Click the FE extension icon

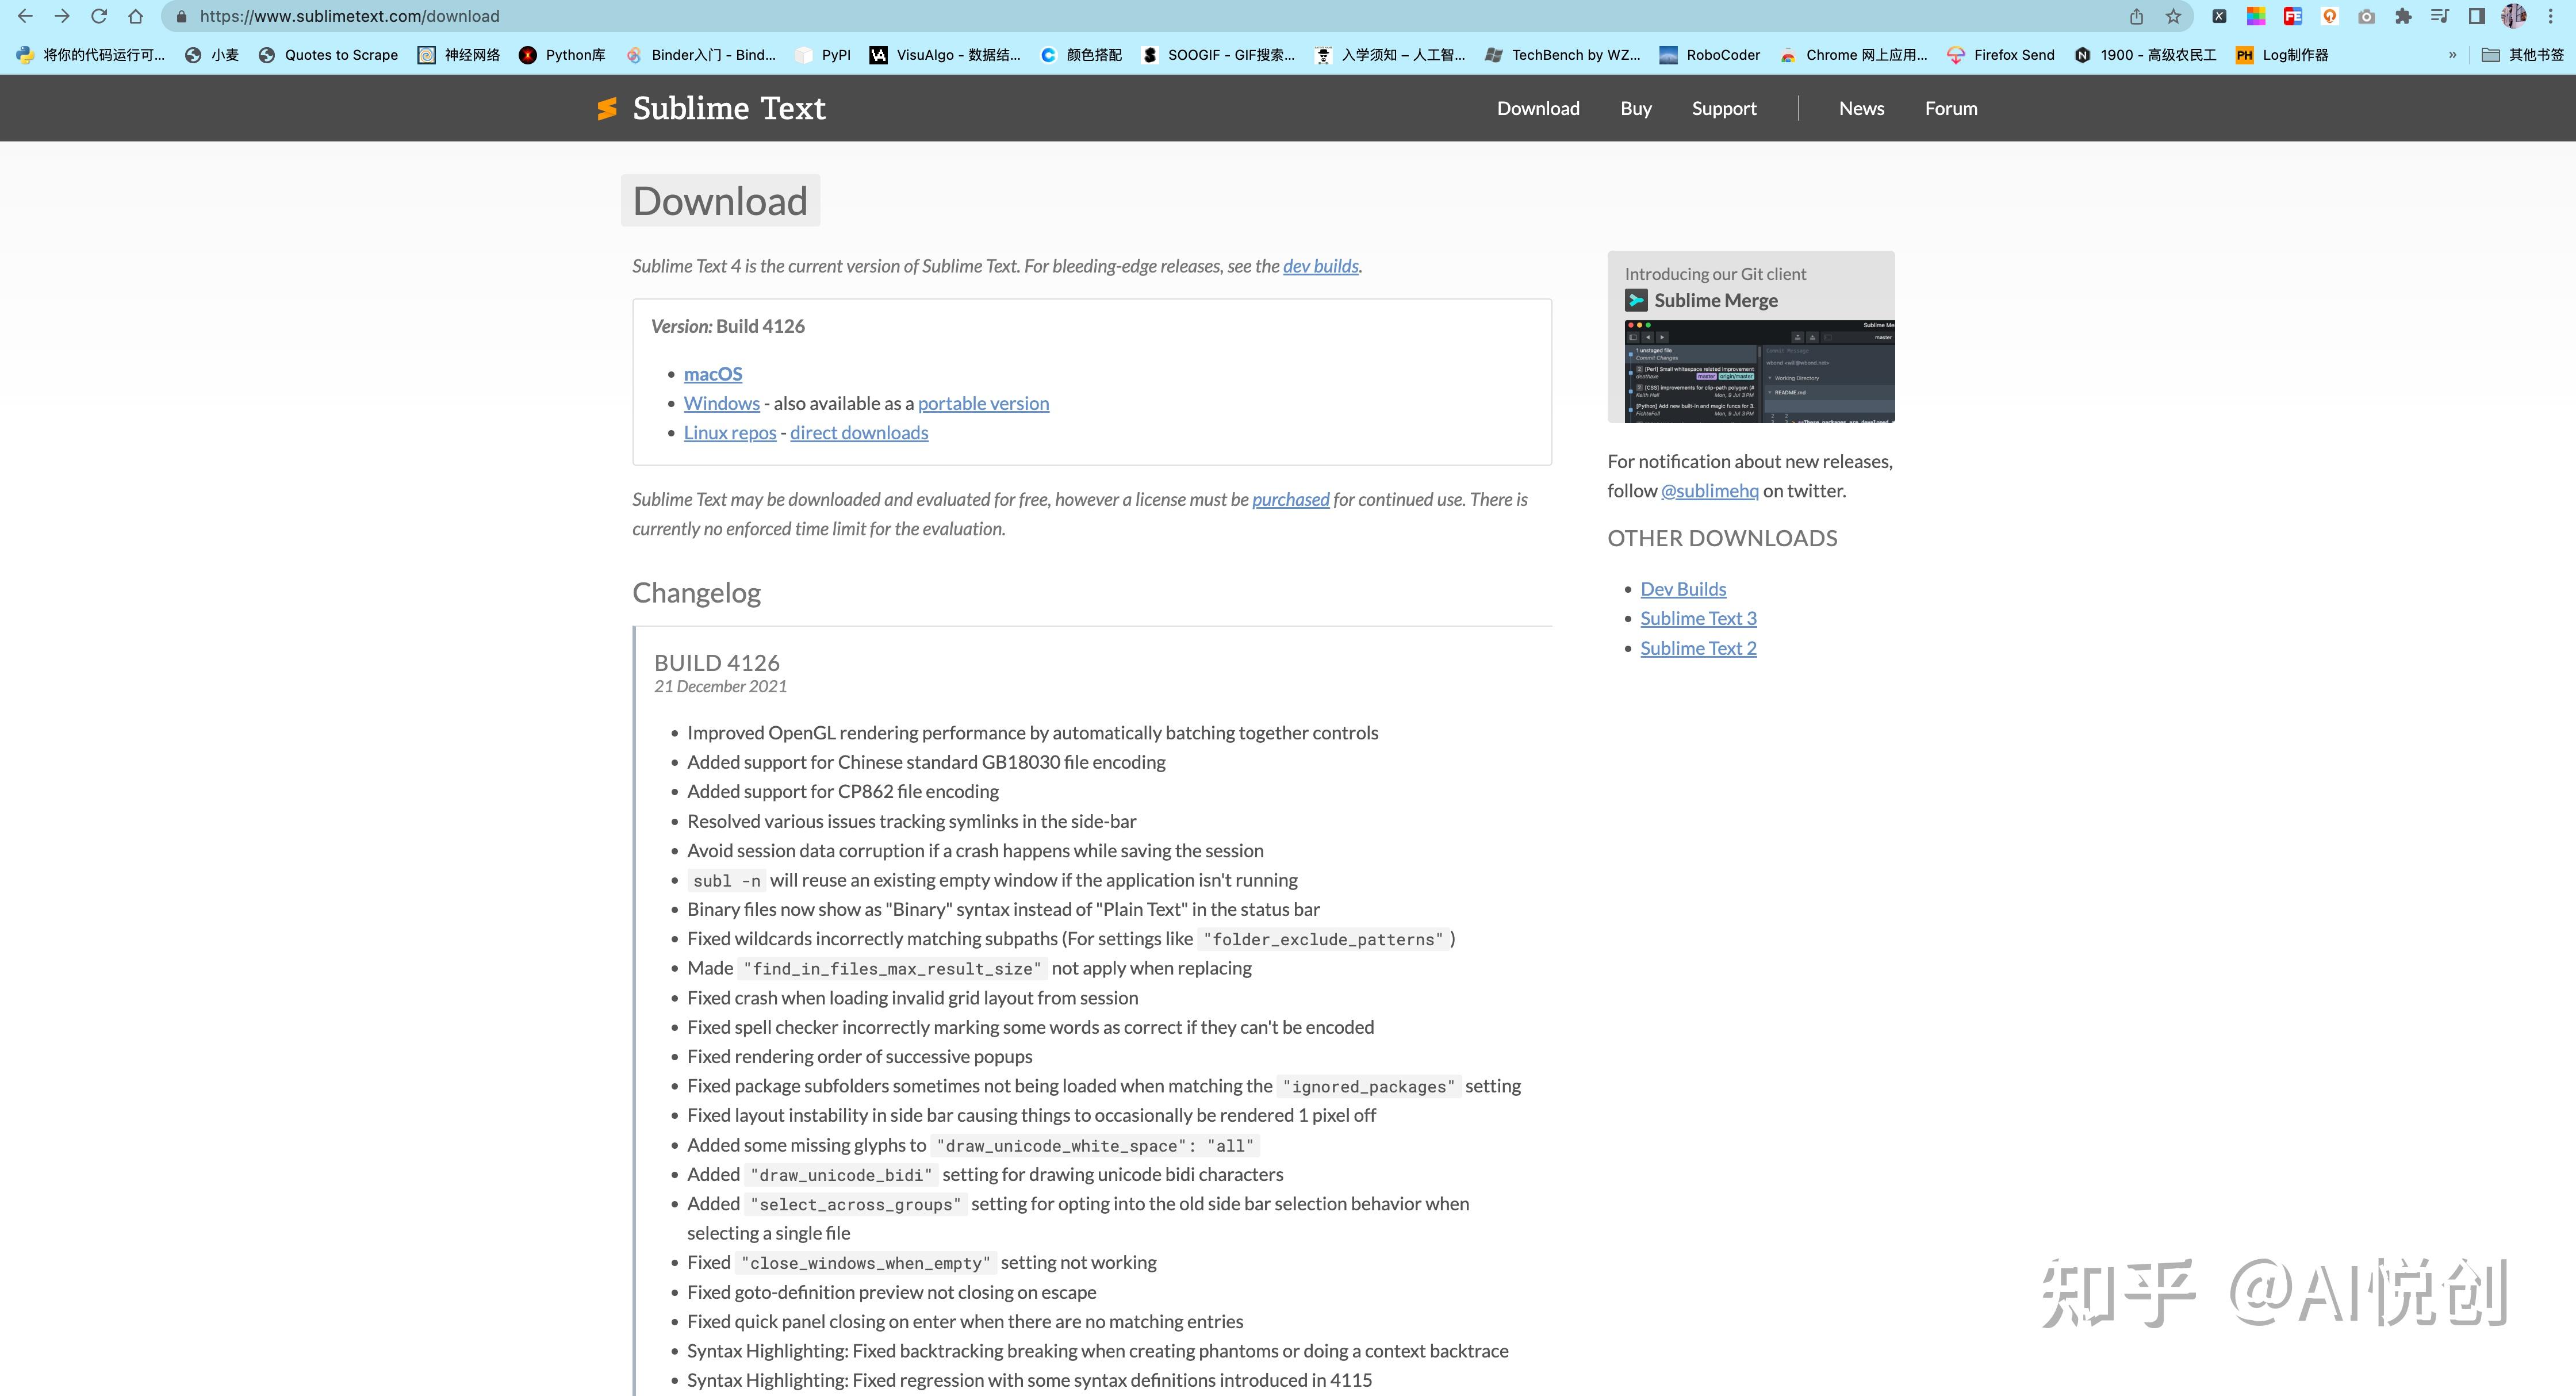coord(2292,16)
